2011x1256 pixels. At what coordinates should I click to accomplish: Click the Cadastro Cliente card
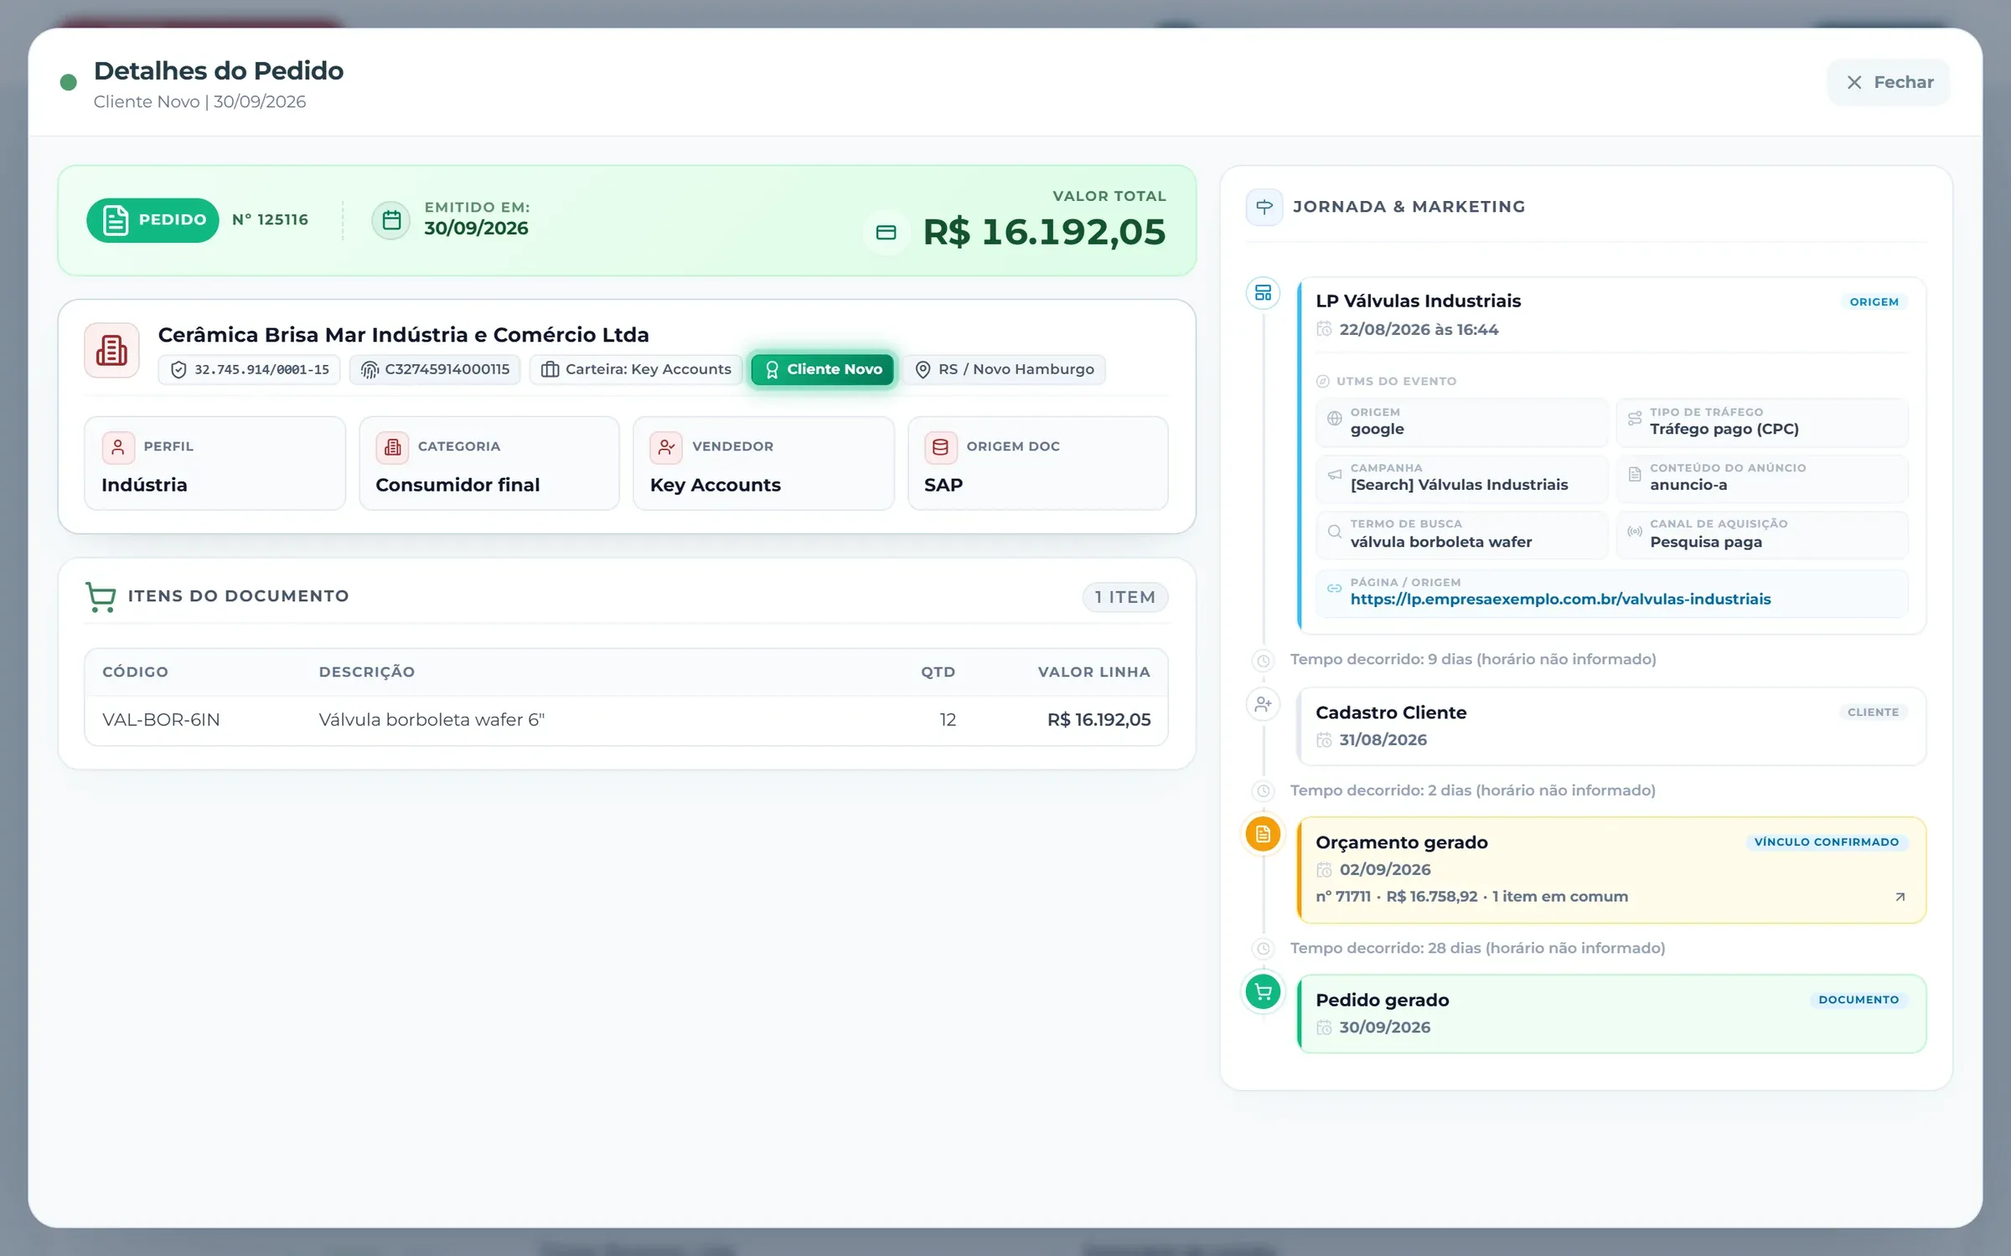[x=1611, y=726]
